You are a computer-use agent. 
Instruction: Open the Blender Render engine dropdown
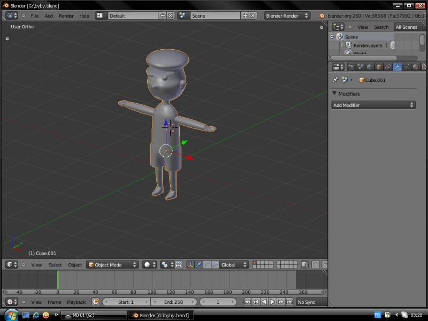pyautogui.click(x=287, y=16)
